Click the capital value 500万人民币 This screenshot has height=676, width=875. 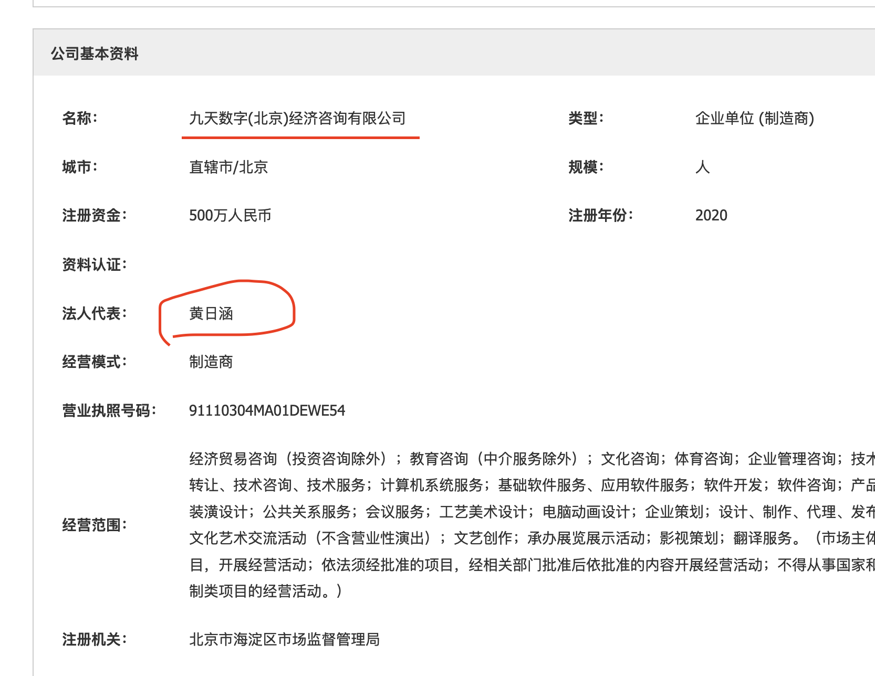[x=230, y=215]
